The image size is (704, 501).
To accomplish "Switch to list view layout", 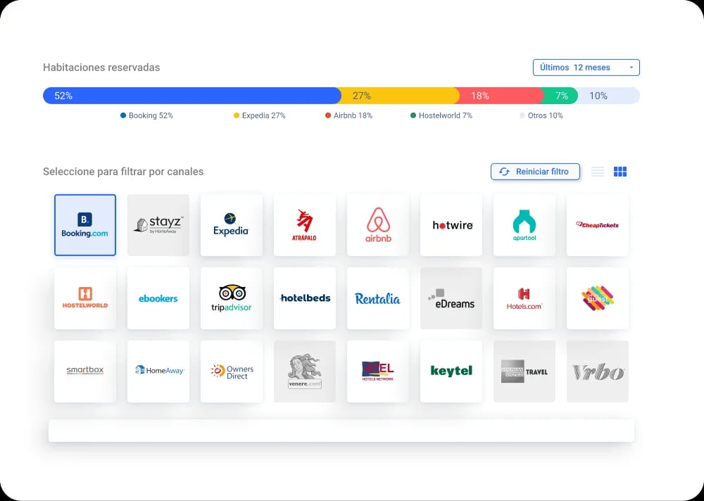I will (x=597, y=172).
